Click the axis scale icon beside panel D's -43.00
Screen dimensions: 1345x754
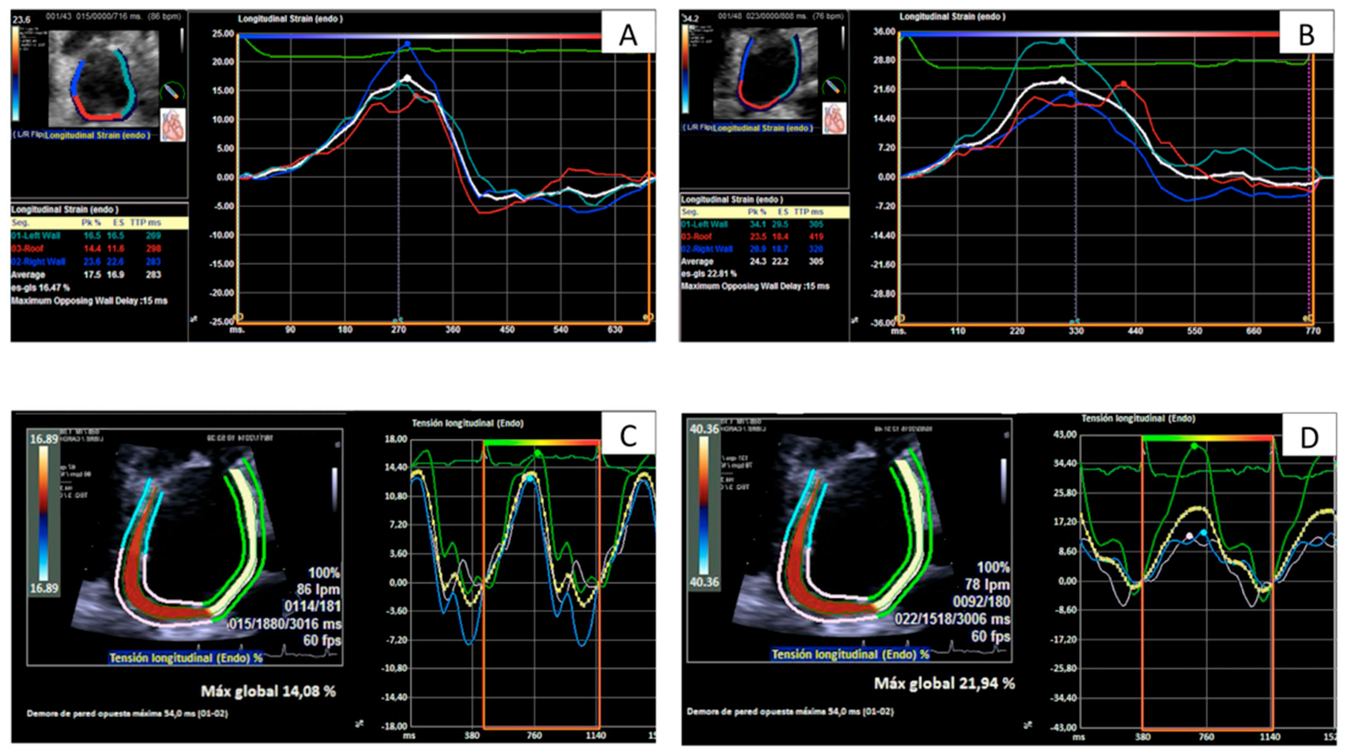coord(1028,725)
